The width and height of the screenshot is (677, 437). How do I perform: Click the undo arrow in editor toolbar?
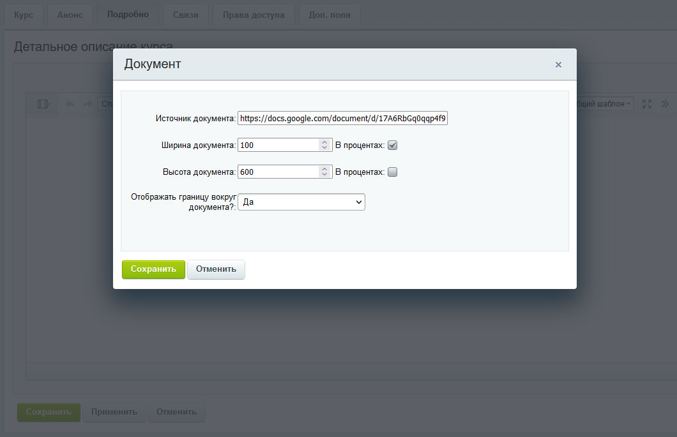point(70,104)
